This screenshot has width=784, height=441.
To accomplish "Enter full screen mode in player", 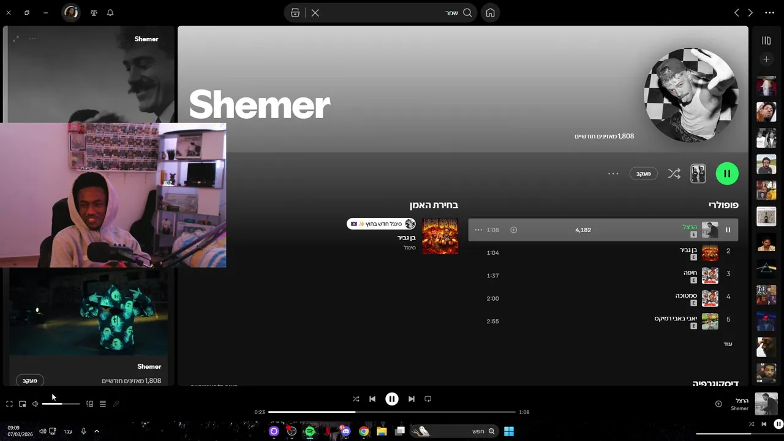I will (9, 404).
